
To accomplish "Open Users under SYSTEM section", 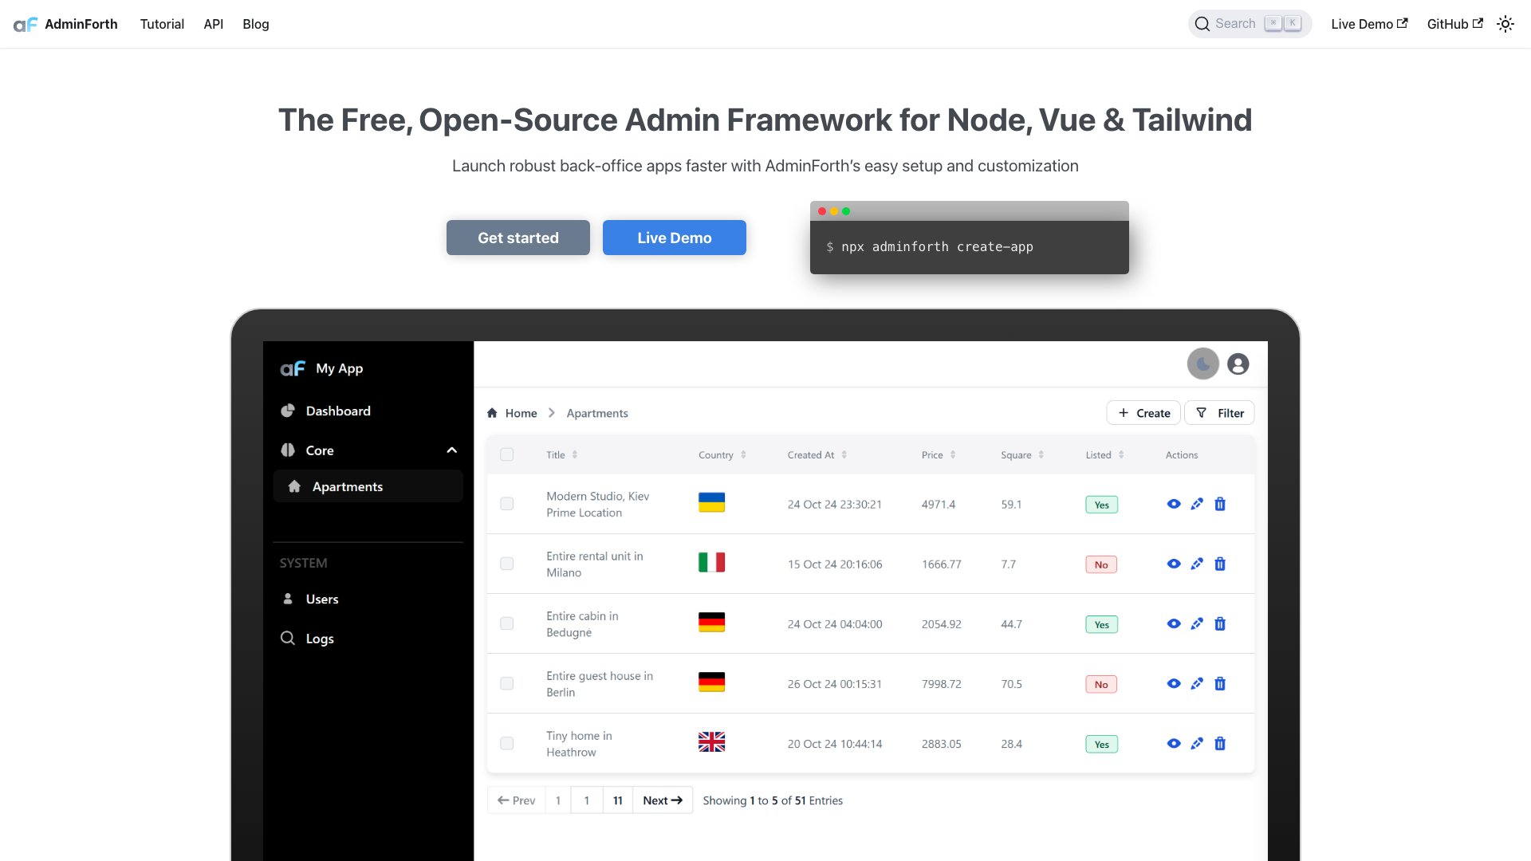I will (x=321, y=599).
